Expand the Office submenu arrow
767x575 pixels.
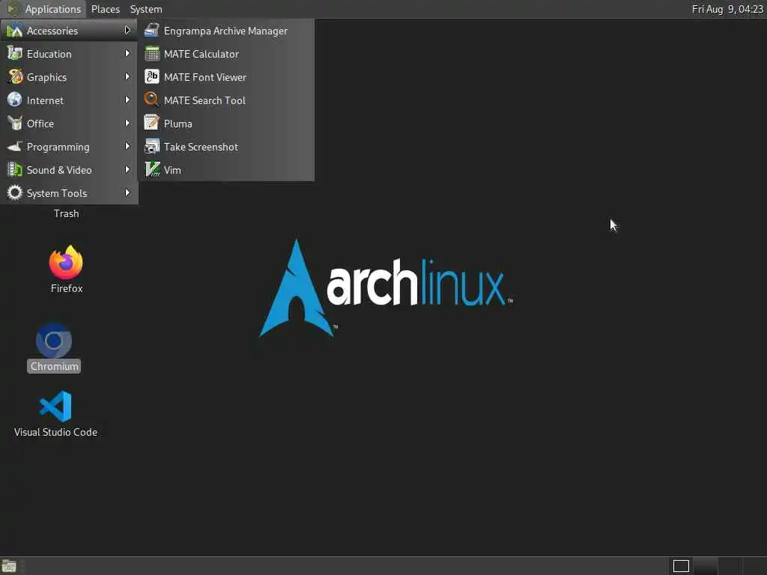(x=127, y=124)
